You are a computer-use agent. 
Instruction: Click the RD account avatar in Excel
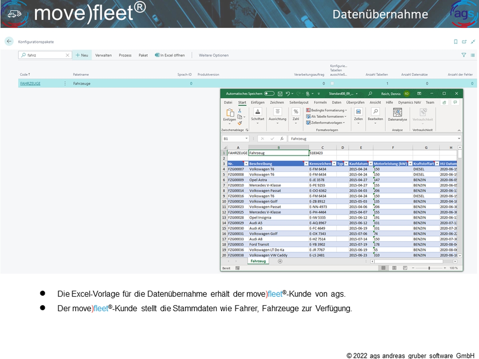pyautogui.click(x=406, y=94)
